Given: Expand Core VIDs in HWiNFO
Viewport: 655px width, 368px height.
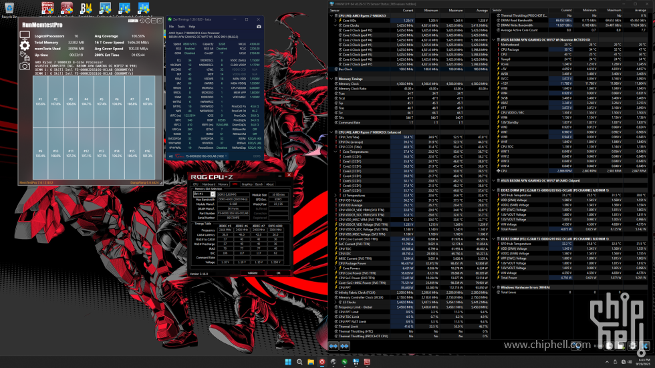Looking at the screenshot, I should pyautogui.click(x=336, y=21).
